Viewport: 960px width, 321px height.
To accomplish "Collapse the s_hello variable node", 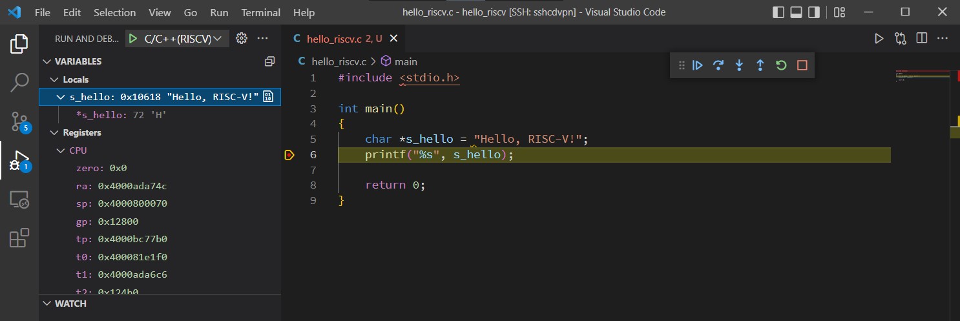I will 61,97.
